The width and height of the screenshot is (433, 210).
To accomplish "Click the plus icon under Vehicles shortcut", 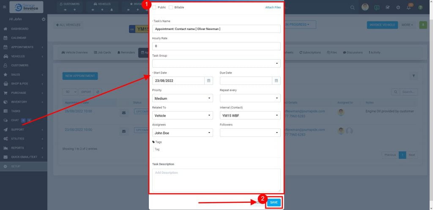I will point(102,10).
